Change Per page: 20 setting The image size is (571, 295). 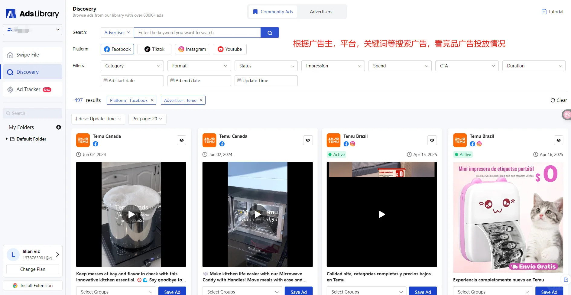147,119
